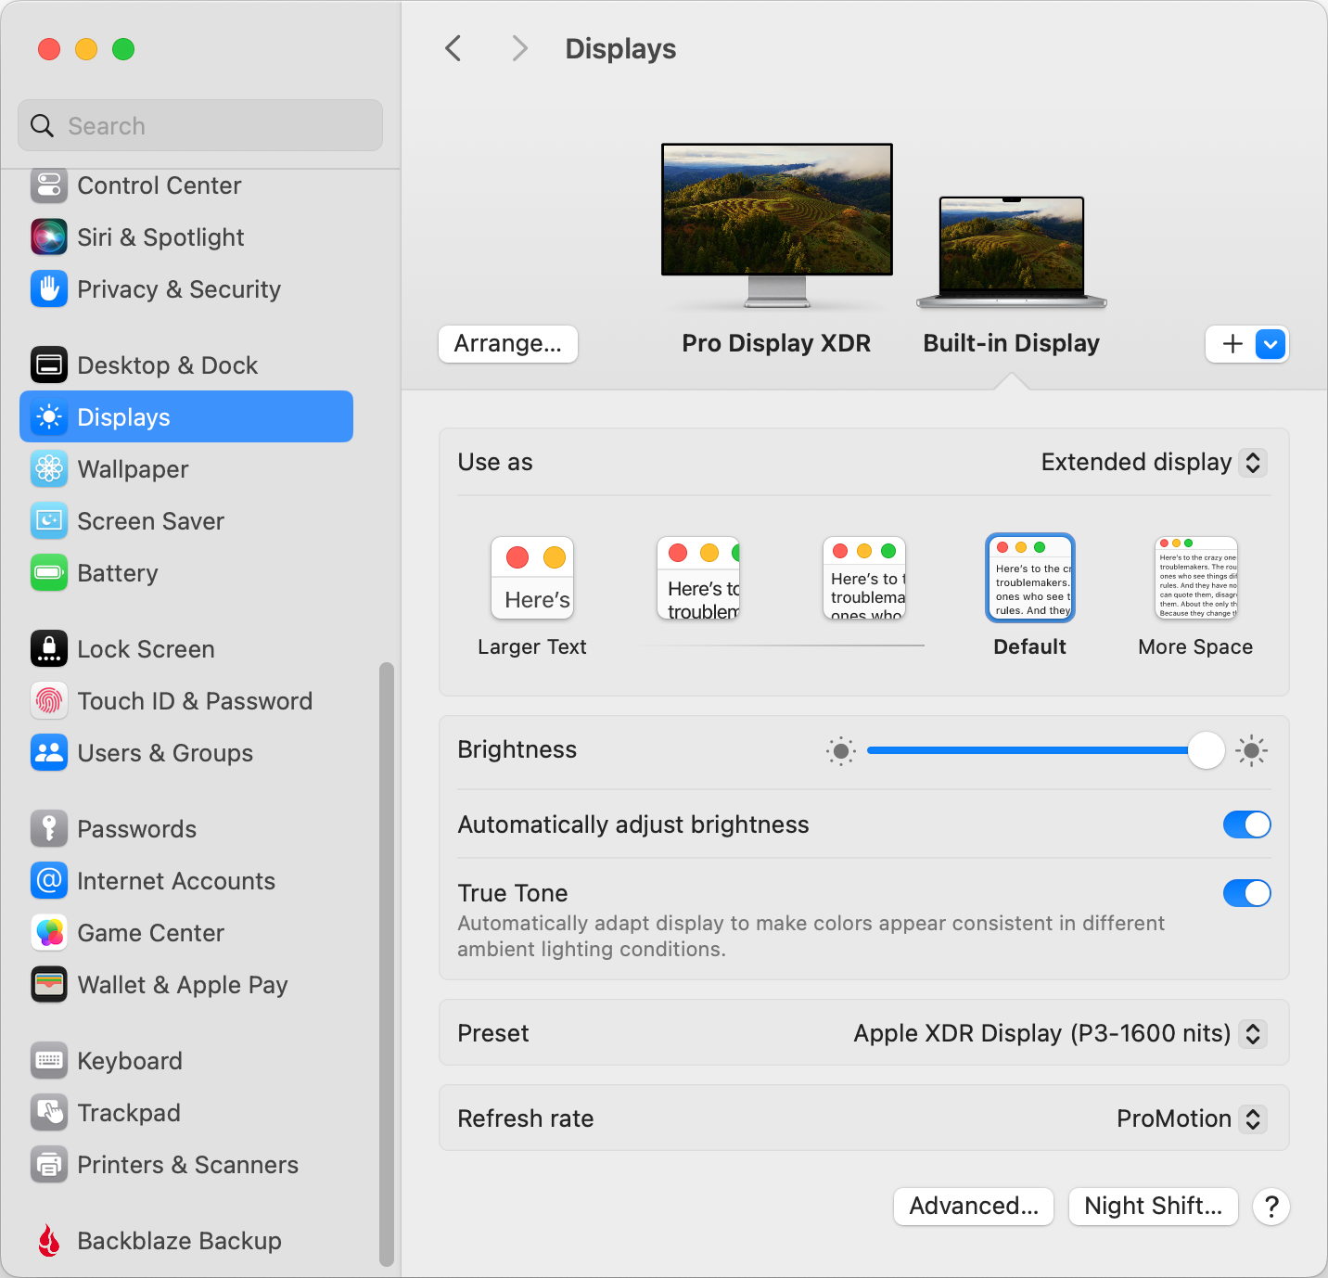Select the Touch ID & Password fingerprint icon

(48, 701)
